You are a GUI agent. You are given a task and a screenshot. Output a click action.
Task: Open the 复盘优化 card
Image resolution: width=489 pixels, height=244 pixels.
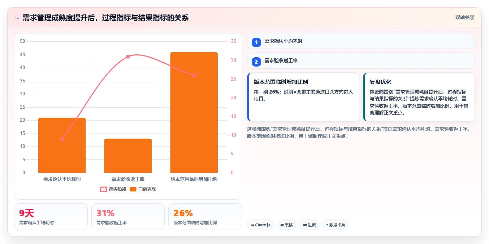pos(419,97)
